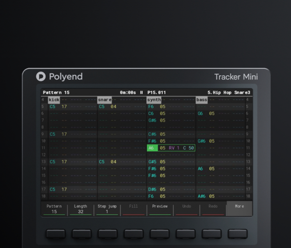Click the kick C5 note on row 9
This screenshot has width=291, height=248.
pyautogui.click(x=53, y=134)
